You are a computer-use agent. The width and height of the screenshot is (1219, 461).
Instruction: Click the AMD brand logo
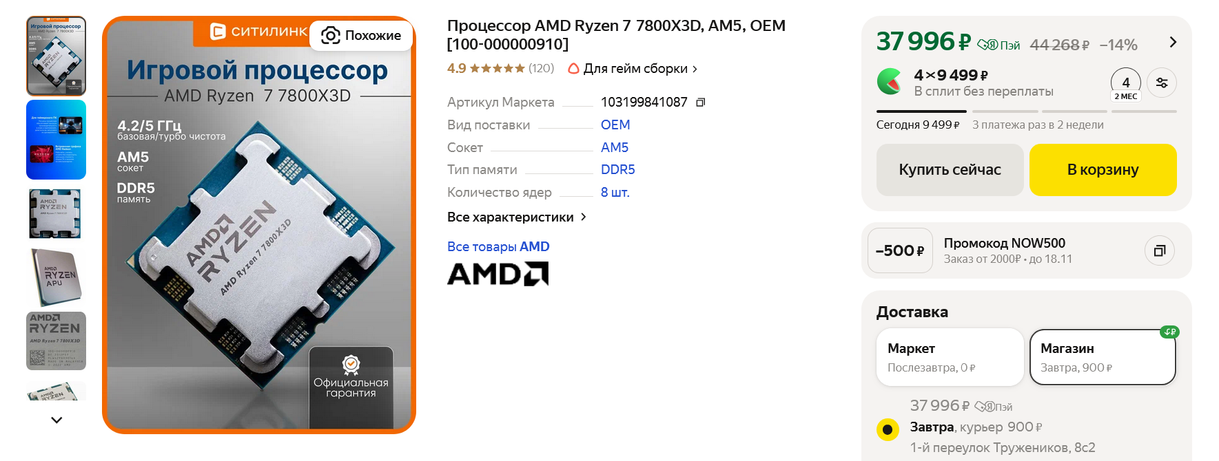(498, 274)
